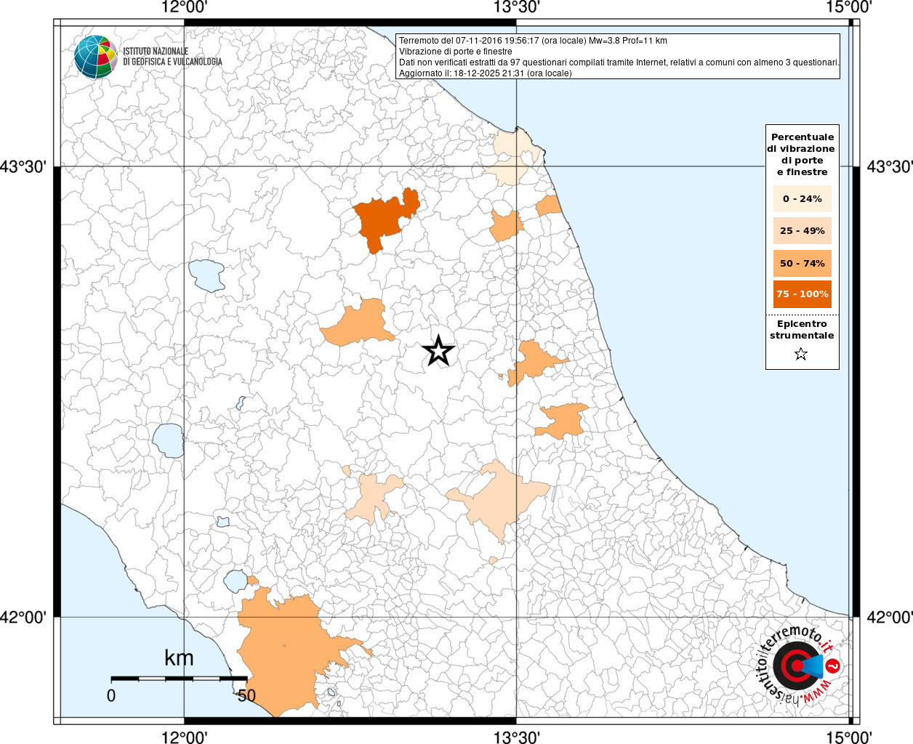Click the top axis label 12°00'

tap(185, 7)
